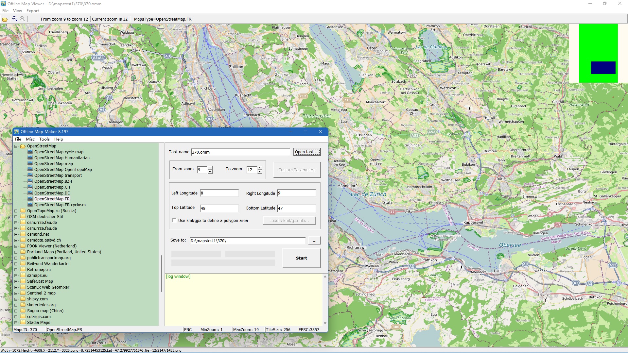Screen dimensions: 628x353
Task: Open the Export menu in Map Viewer
Action: tap(33, 11)
